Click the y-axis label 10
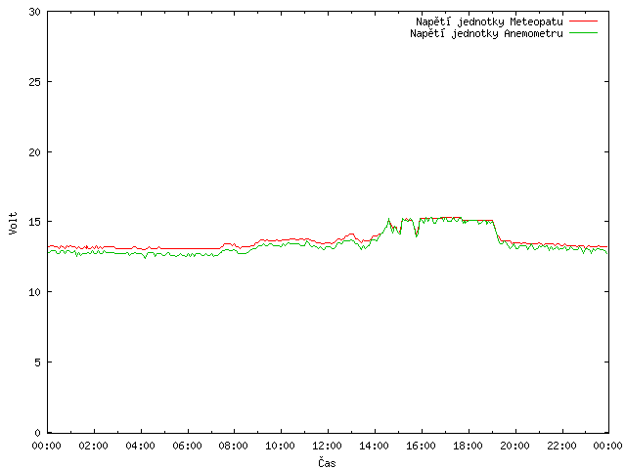The width and height of the screenshot is (626, 469). (x=35, y=292)
